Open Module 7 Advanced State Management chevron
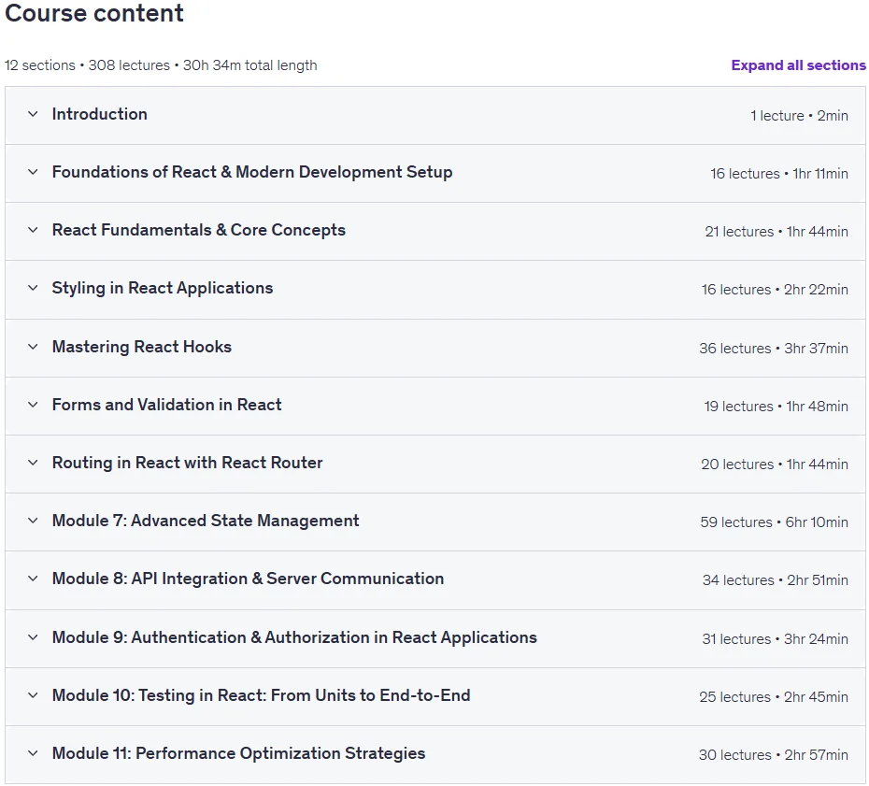 [x=34, y=521]
